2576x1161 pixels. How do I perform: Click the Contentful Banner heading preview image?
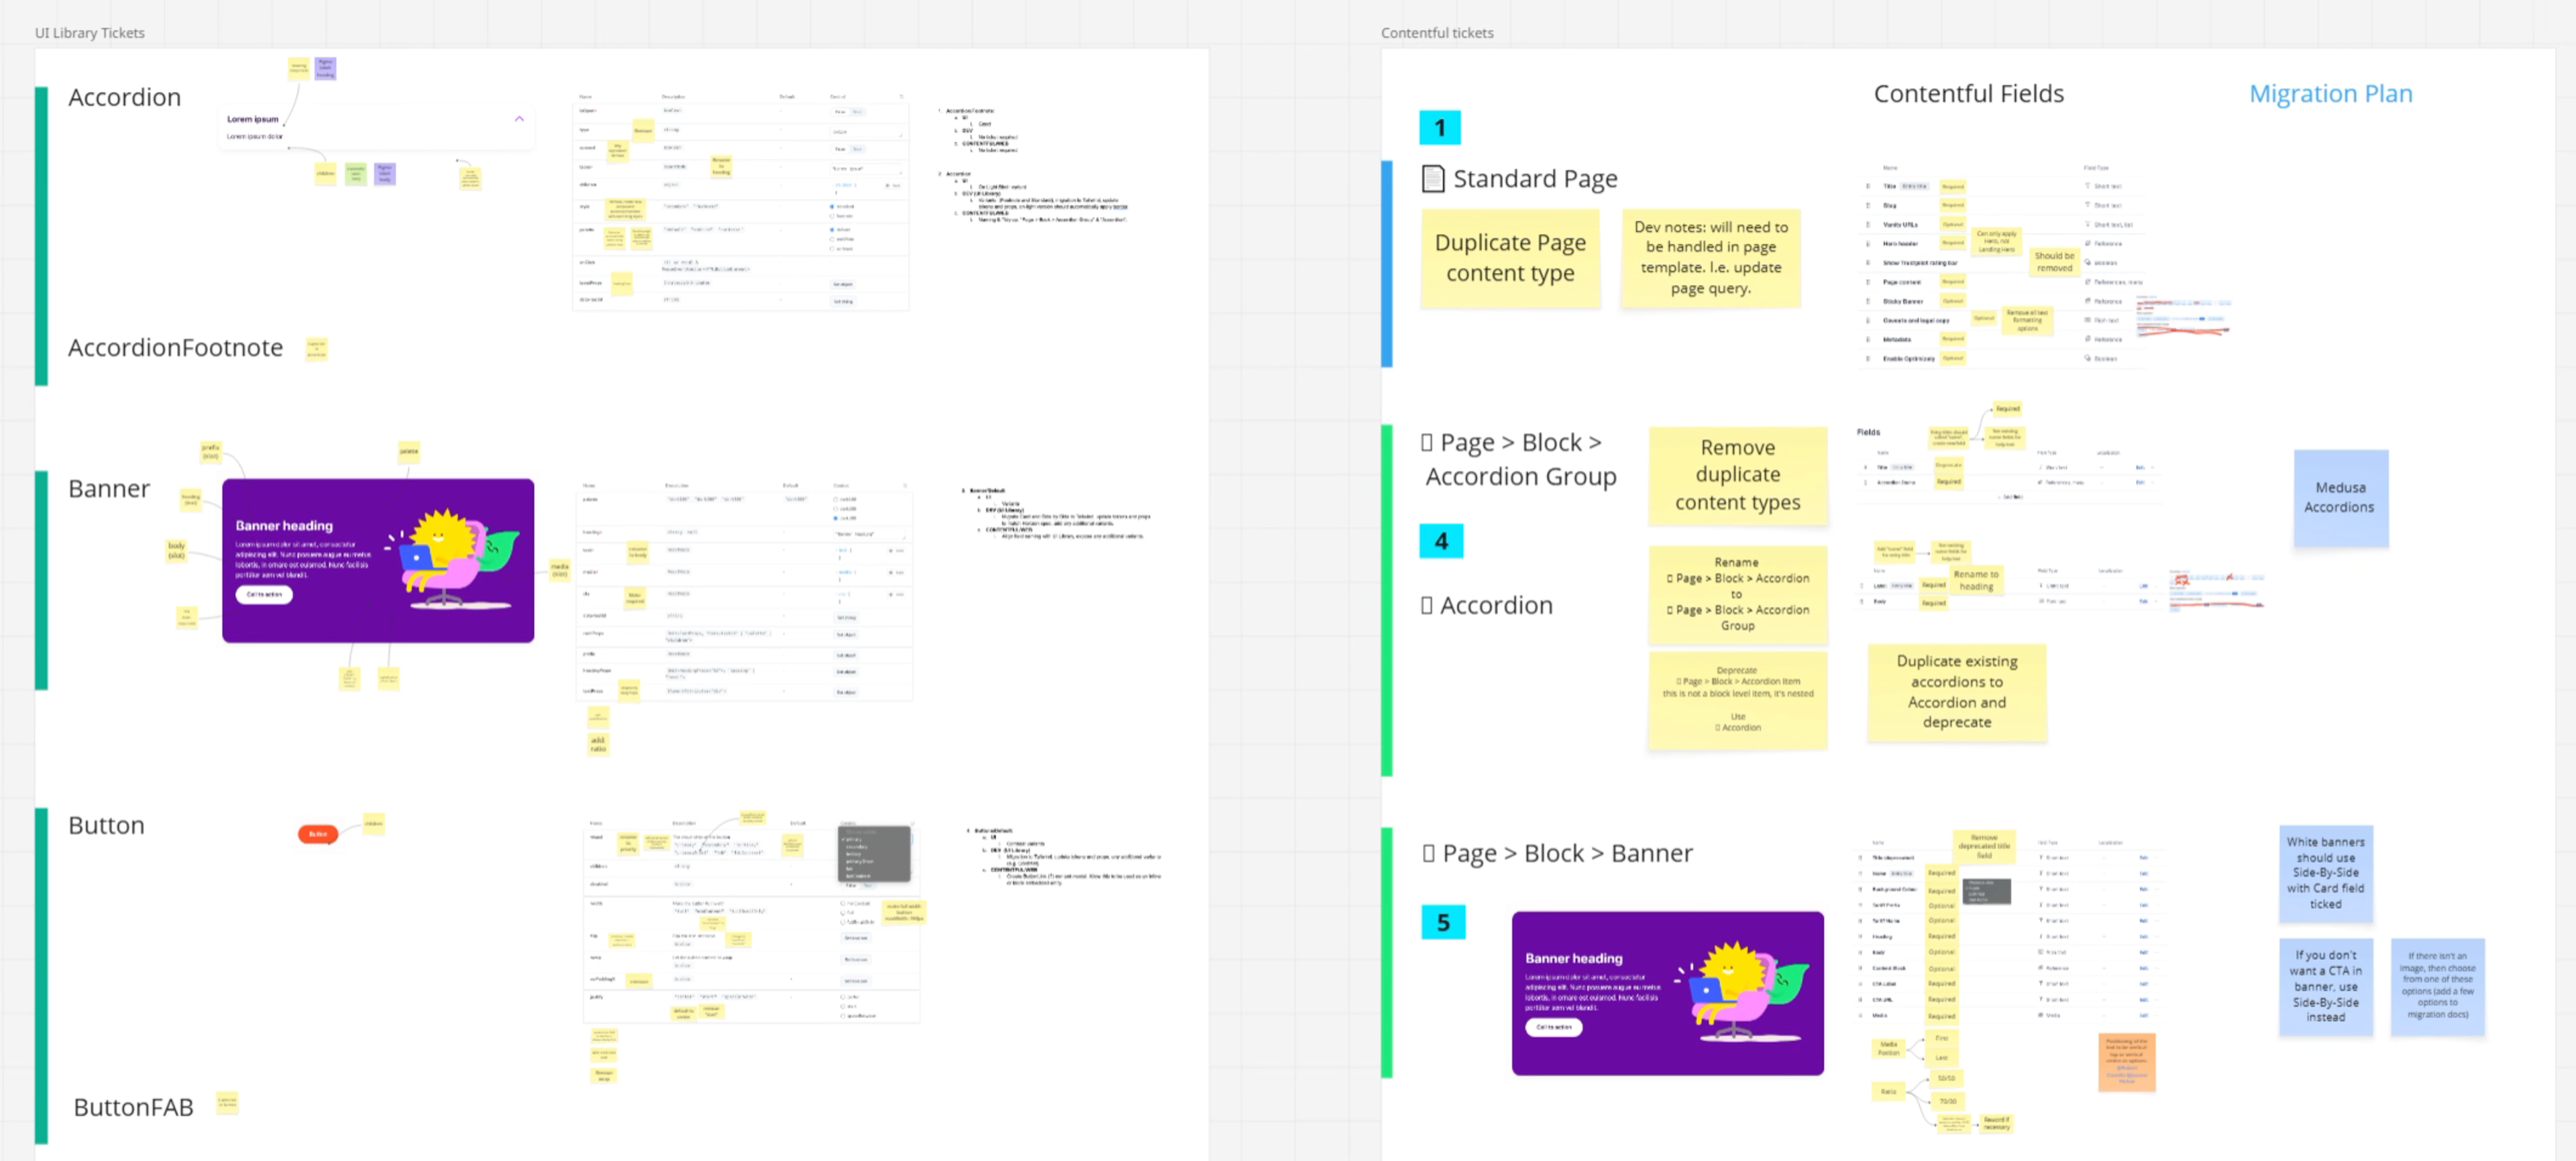[1667, 993]
